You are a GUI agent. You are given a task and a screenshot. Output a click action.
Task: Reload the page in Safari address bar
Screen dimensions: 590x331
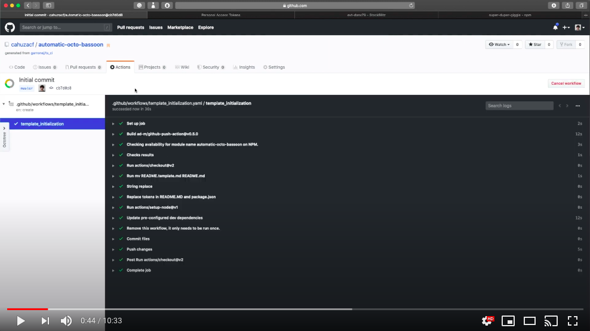tap(411, 5)
